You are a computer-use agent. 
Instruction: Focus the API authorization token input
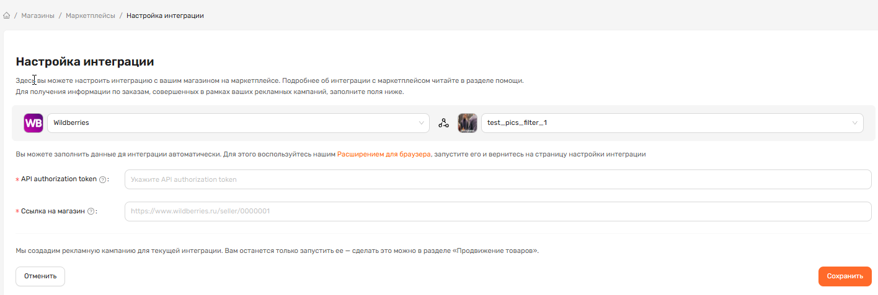[497, 179]
